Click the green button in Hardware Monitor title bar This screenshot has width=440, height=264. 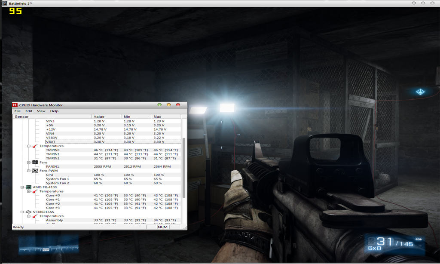(x=159, y=105)
